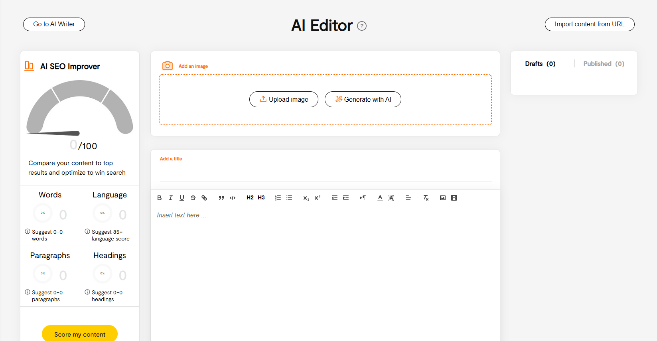Click the Language percentage progress ring
This screenshot has width=657, height=341.
coord(103,213)
